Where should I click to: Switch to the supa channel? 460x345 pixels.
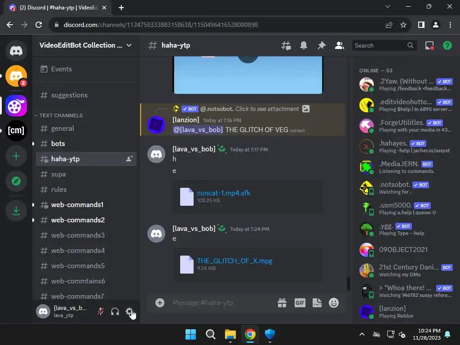click(86, 174)
